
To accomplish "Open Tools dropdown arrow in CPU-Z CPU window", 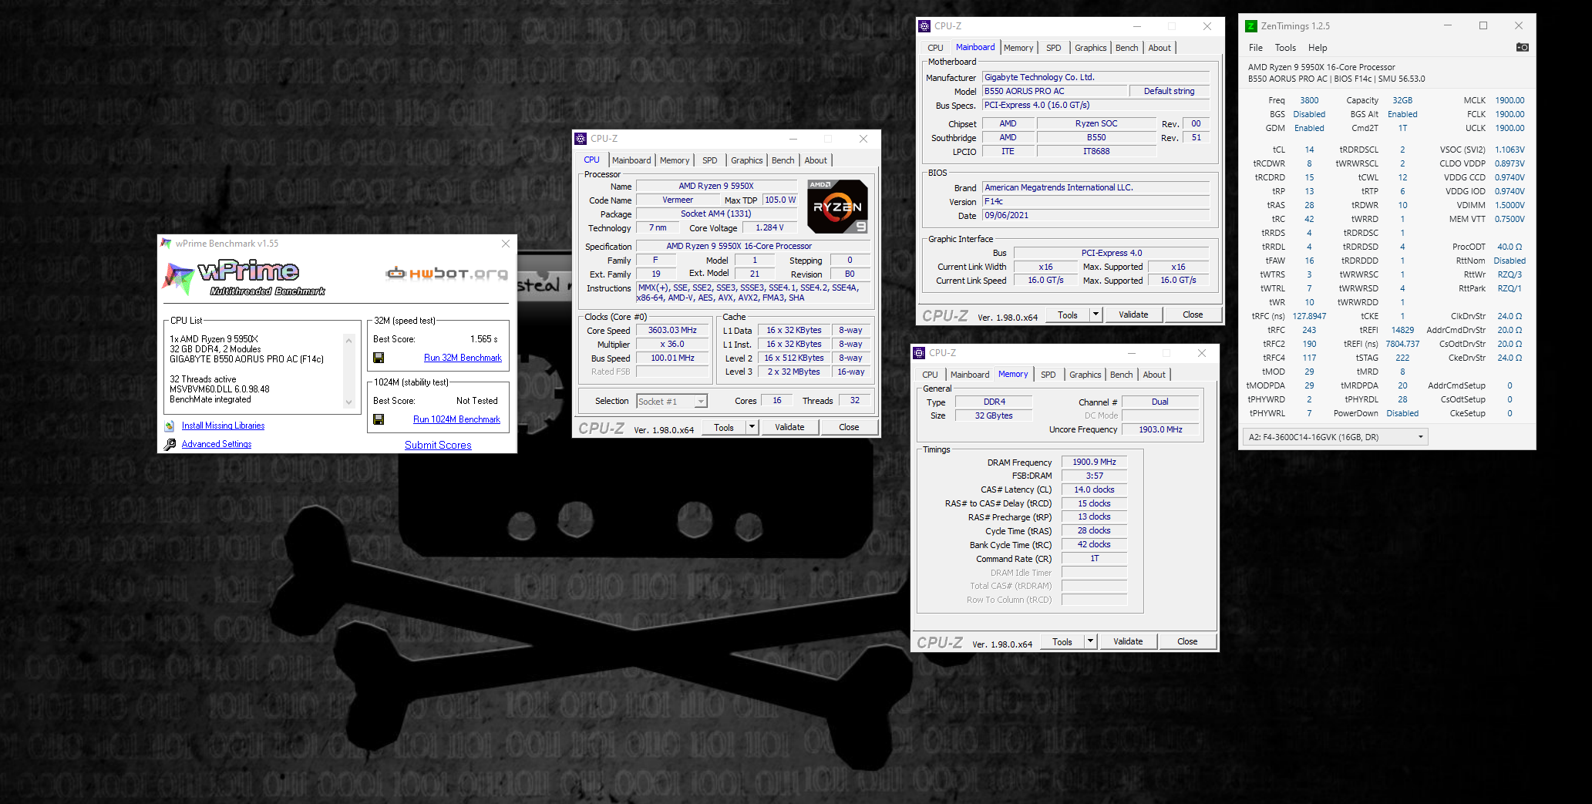I will [x=752, y=427].
